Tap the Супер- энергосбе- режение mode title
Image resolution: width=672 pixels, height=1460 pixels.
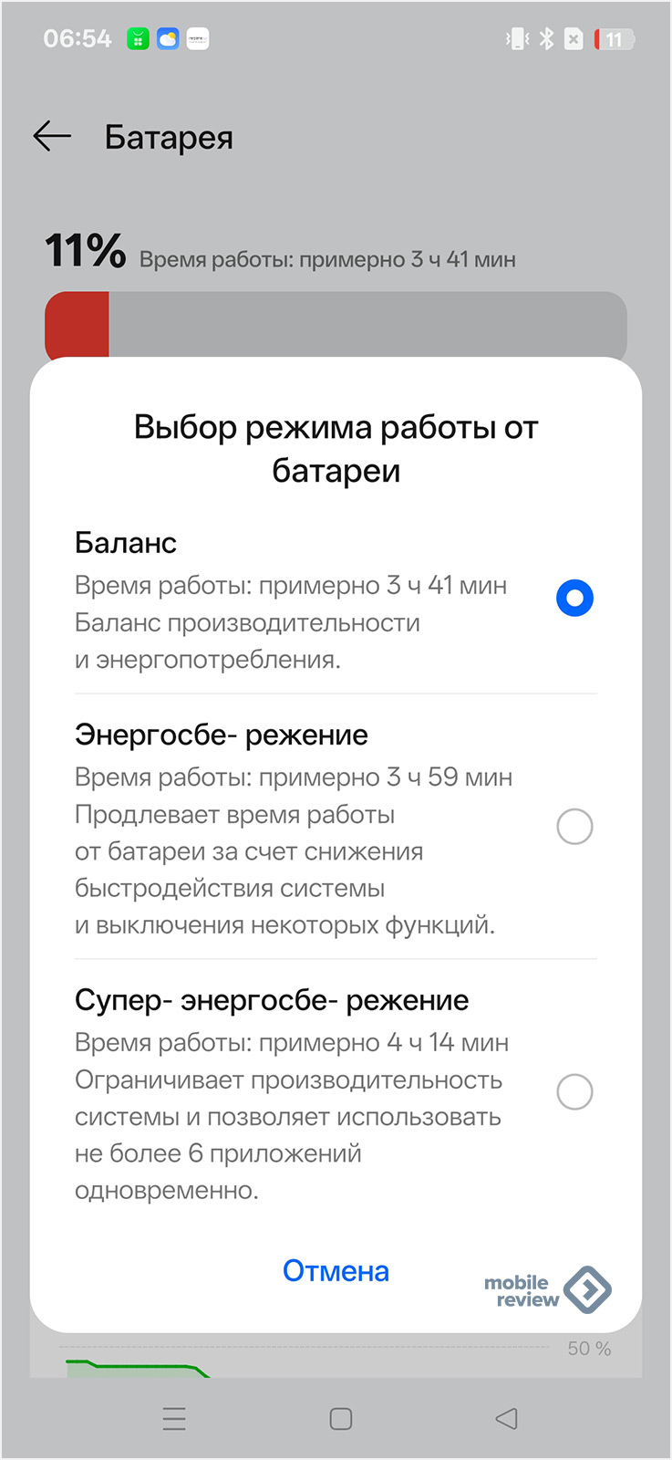[272, 1000]
